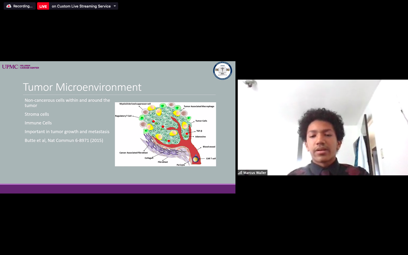Viewport: 408px width, 255px height.
Task: Click the 'Tumor Microenvironment' slide title
Action: tap(82, 87)
